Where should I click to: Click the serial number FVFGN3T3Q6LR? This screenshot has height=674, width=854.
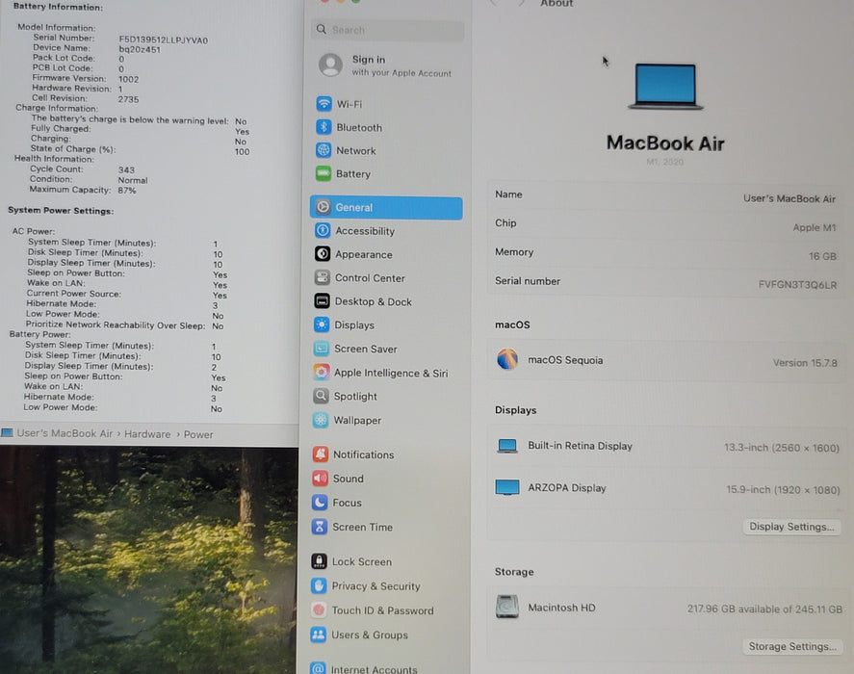point(797,284)
